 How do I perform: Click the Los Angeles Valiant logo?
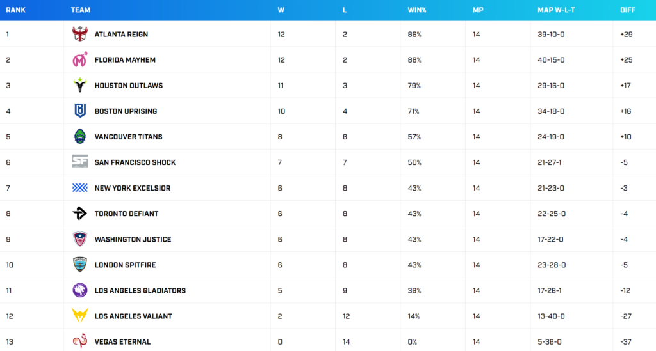click(80, 316)
